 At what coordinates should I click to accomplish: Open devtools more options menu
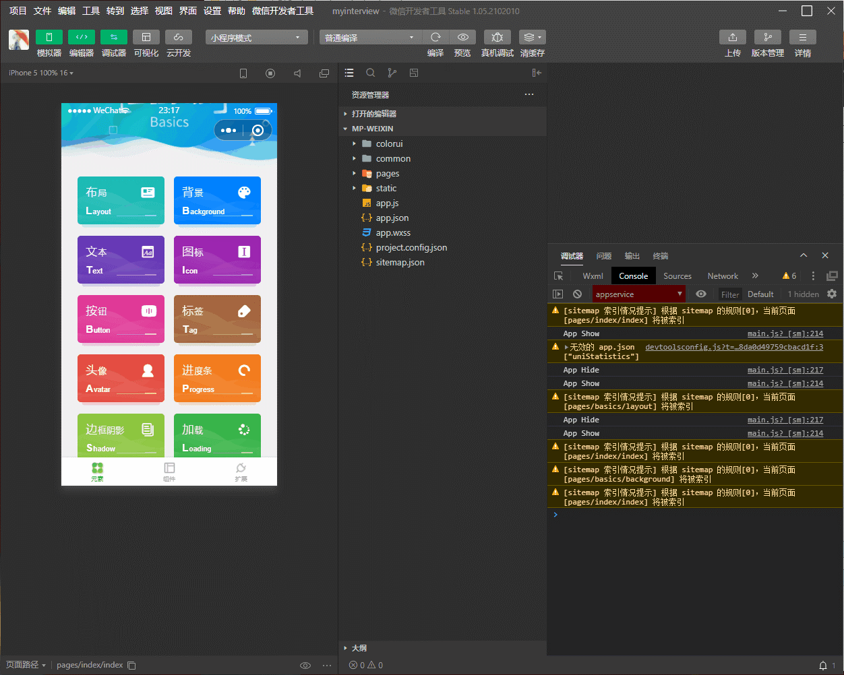coord(813,276)
